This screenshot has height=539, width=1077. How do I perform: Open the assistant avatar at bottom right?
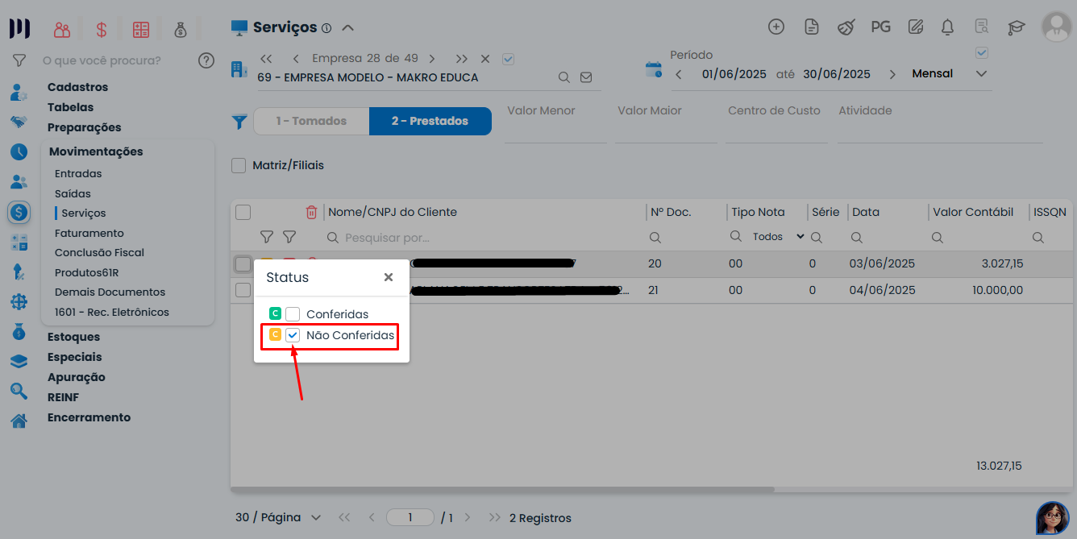[1052, 517]
